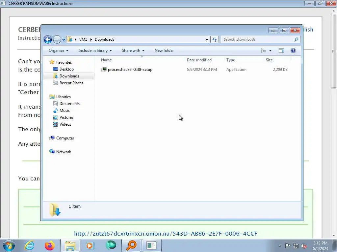
Task: Click the change view icon
Action: [x=263, y=51]
